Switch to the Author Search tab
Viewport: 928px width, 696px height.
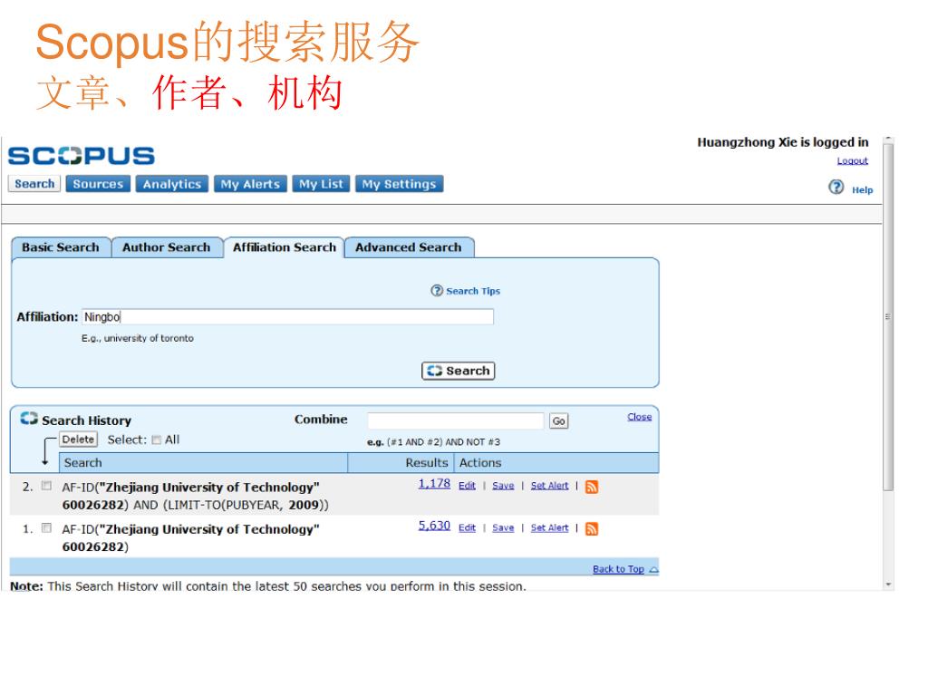(167, 247)
